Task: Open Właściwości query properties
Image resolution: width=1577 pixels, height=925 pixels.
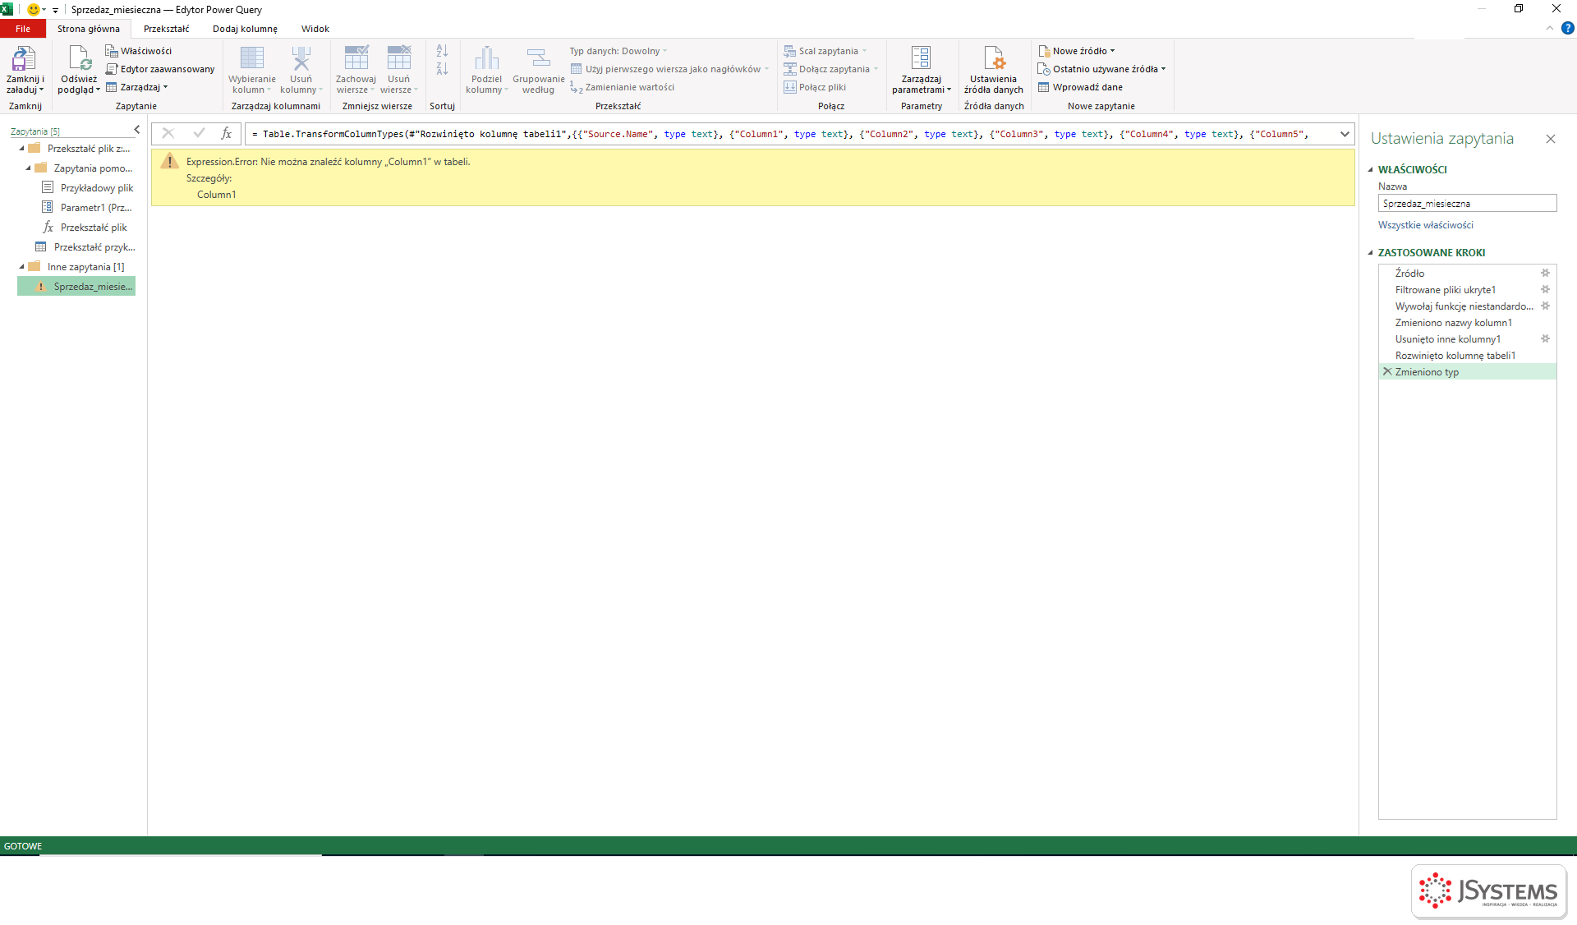Action: 138,51
